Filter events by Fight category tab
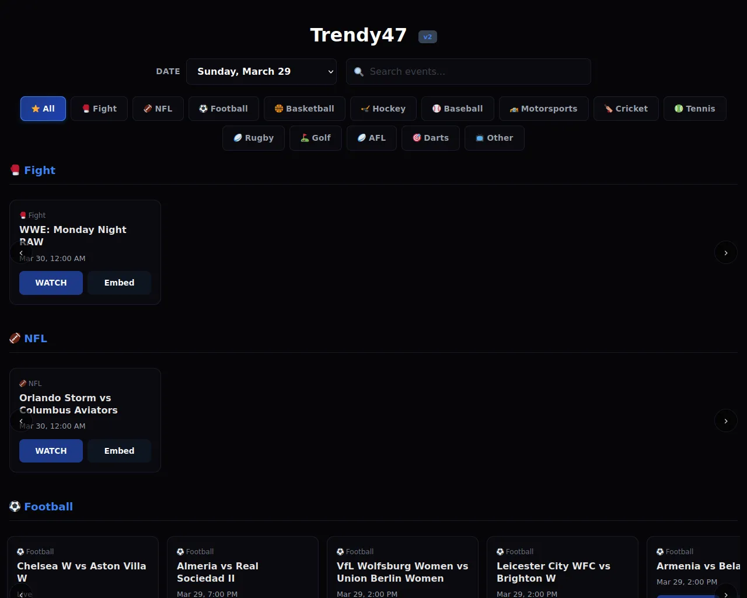The width and height of the screenshot is (747, 598). [99, 109]
